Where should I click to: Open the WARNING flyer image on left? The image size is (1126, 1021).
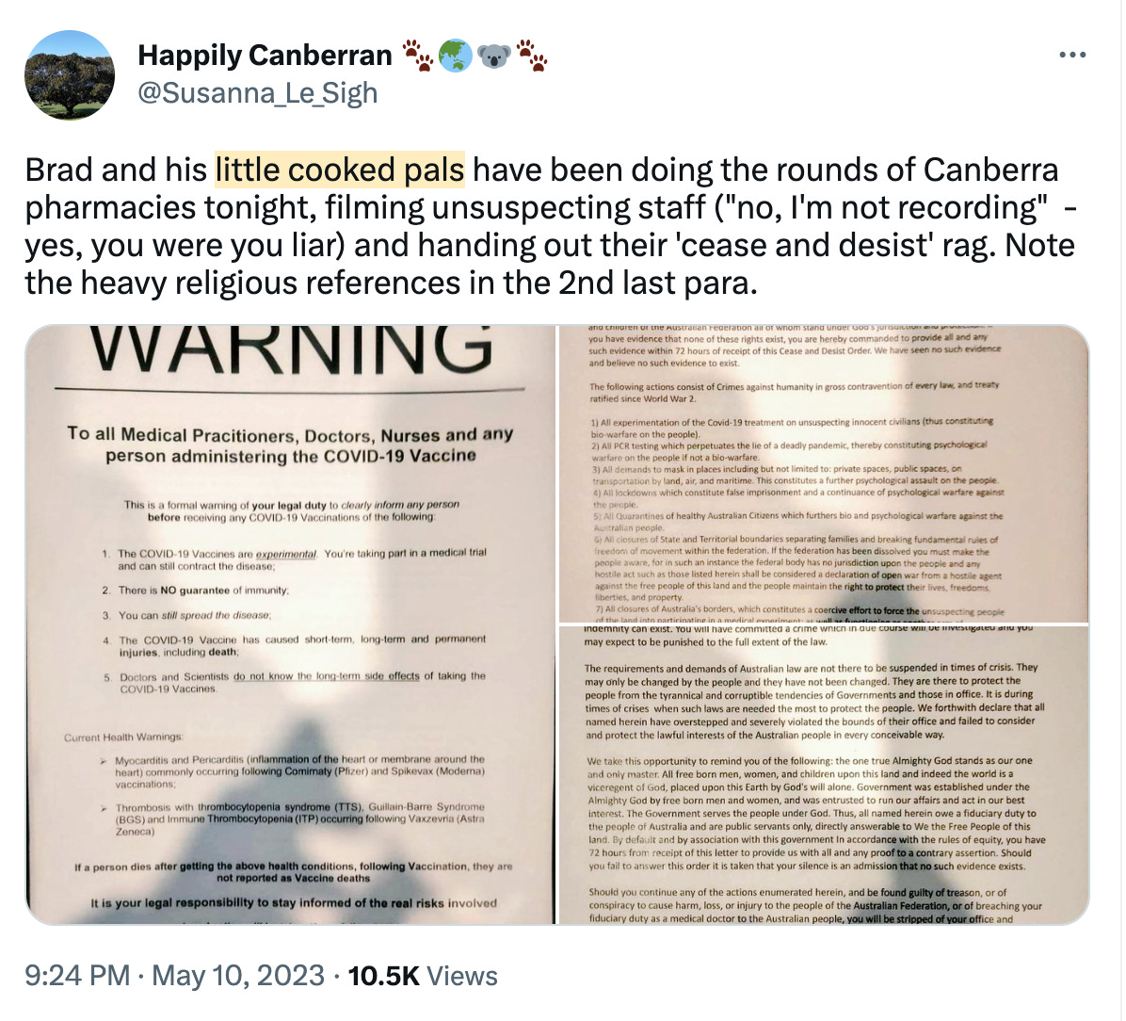291,624
